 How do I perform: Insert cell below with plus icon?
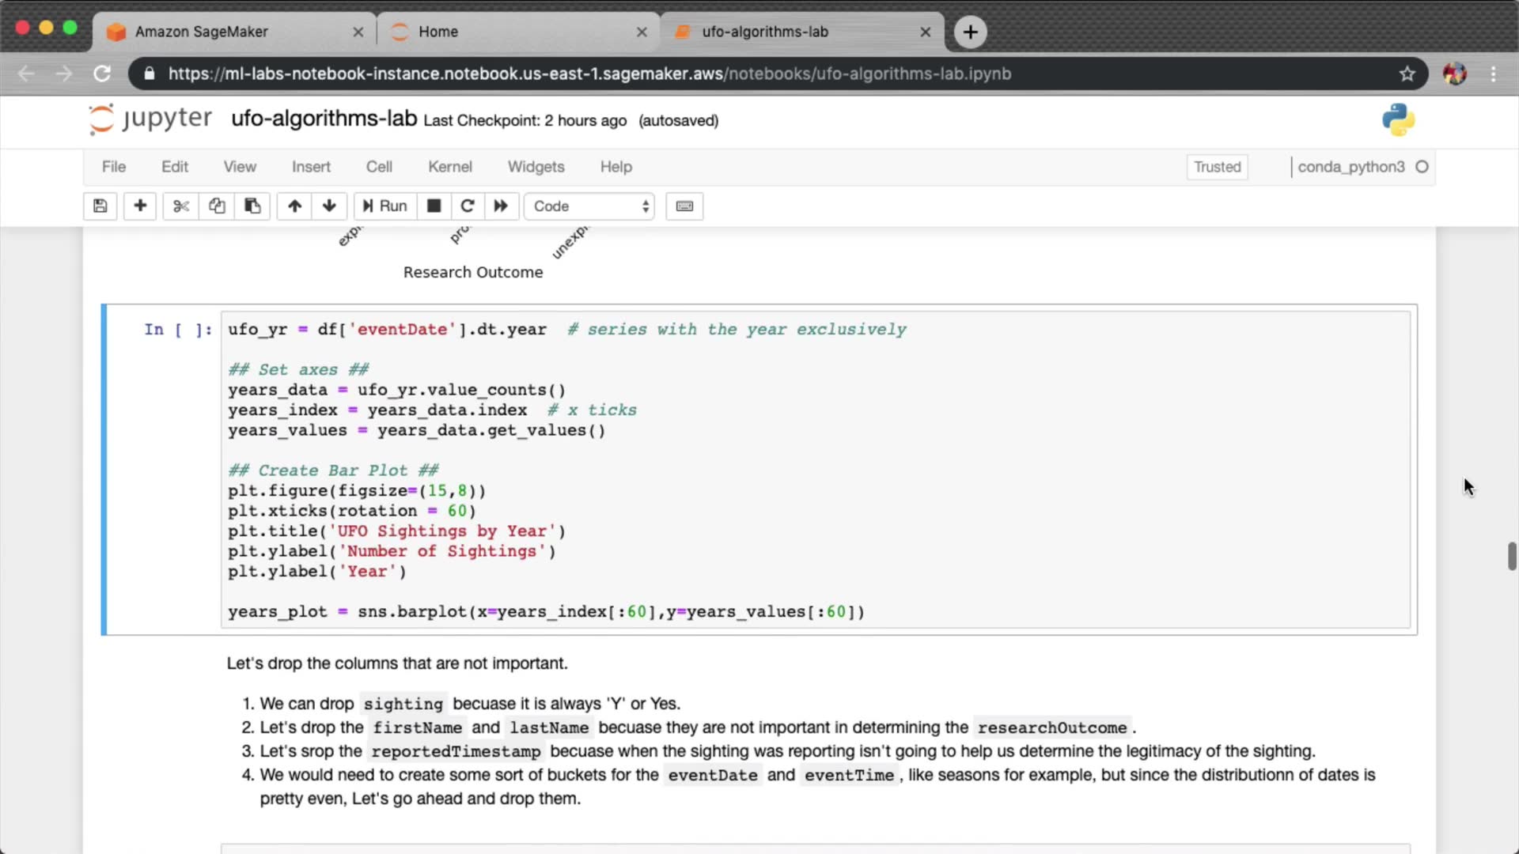tap(140, 206)
